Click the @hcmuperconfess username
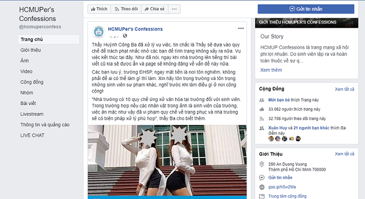 tap(40, 27)
